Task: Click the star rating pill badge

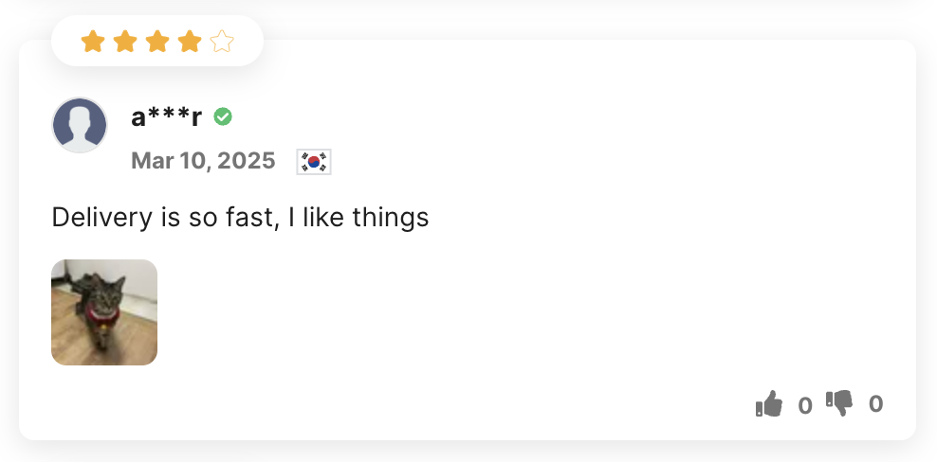Action: pos(157,41)
